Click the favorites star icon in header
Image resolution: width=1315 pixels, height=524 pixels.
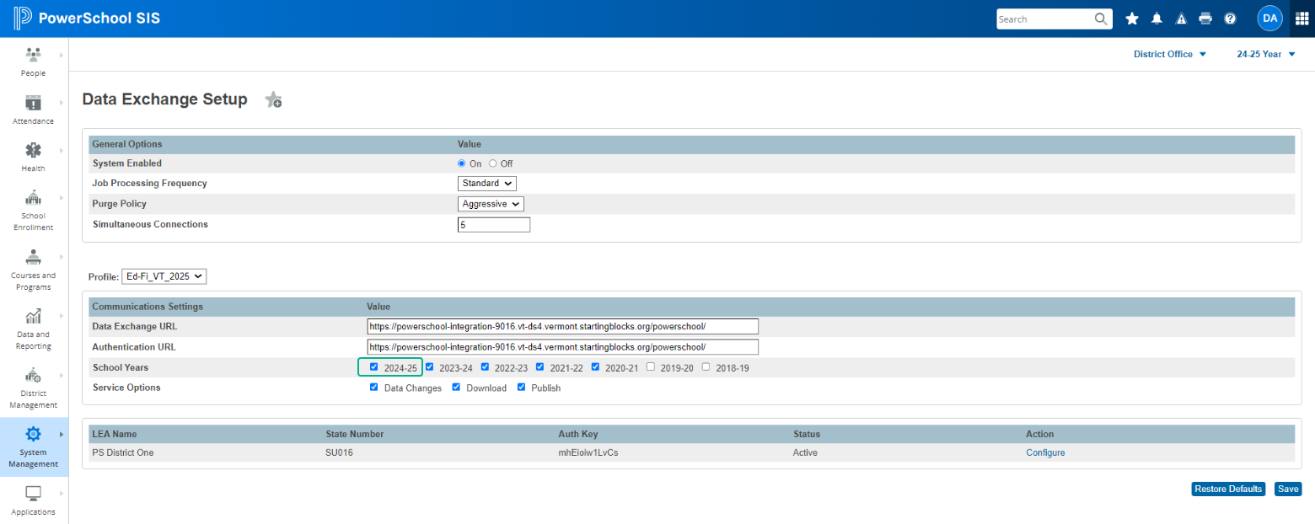(x=1132, y=19)
